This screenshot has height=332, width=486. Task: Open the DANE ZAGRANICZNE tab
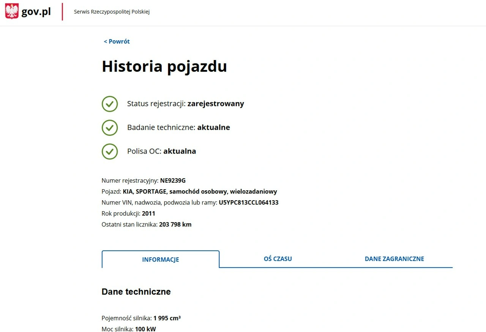click(394, 259)
